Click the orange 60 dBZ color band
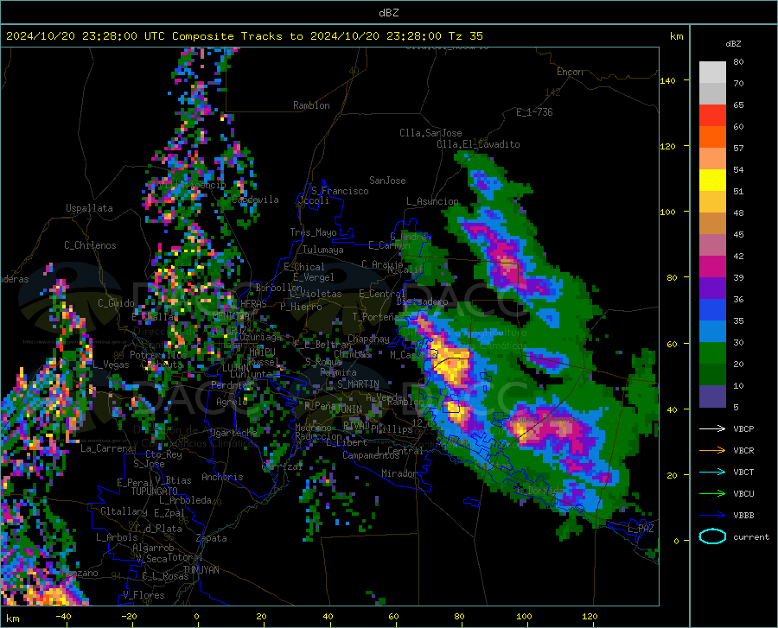778x628 pixels. click(712, 137)
